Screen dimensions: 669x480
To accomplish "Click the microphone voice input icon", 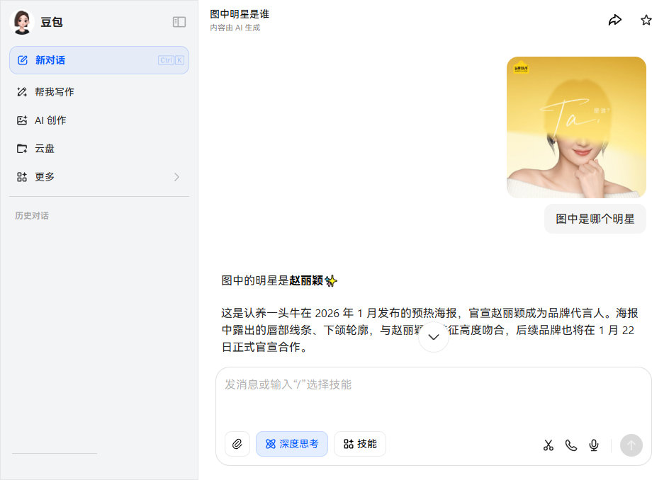I will pyautogui.click(x=593, y=445).
